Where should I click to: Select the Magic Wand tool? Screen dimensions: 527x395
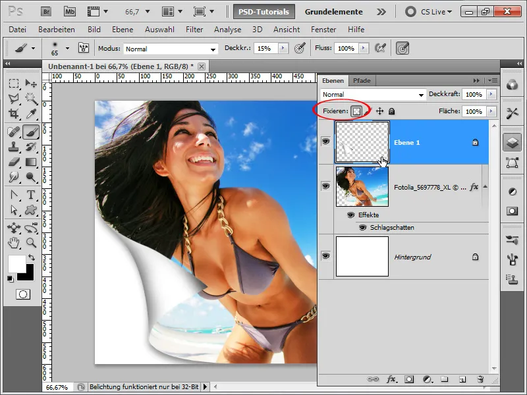pos(31,98)
